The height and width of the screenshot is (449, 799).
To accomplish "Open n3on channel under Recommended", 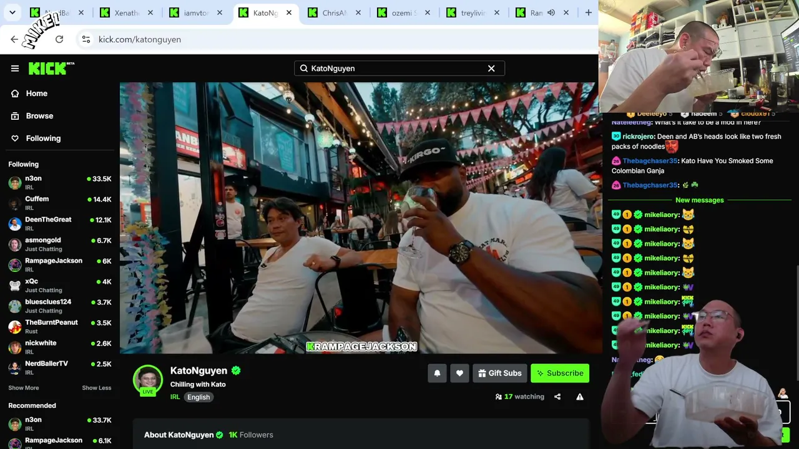I will pos(60,424).
